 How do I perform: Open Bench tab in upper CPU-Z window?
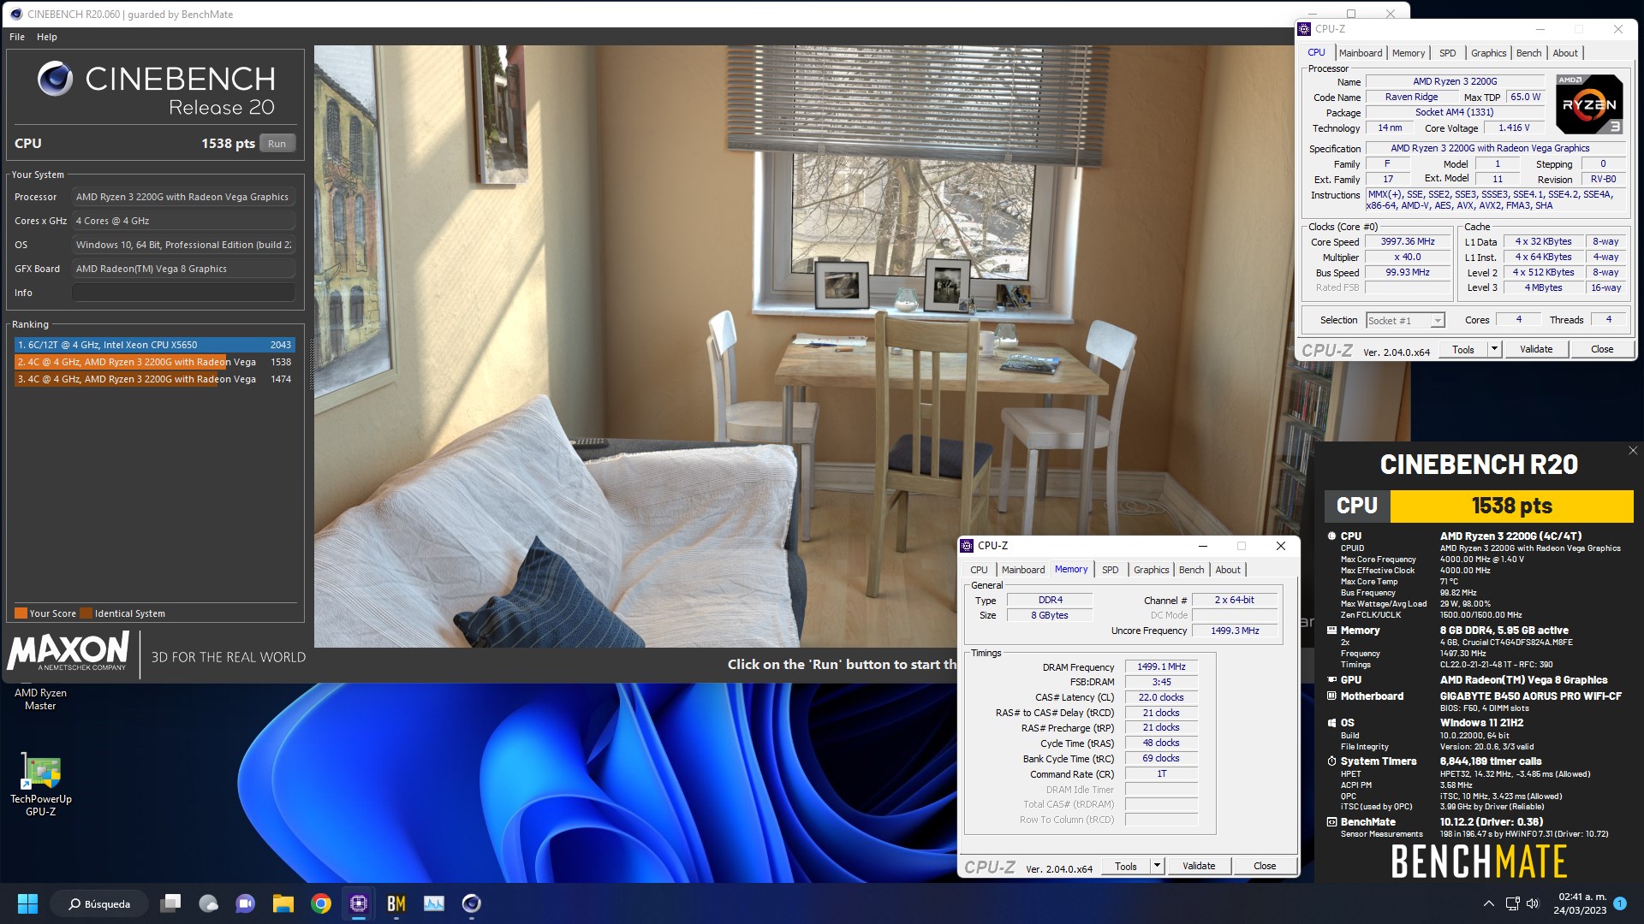tap(1528, 53)
